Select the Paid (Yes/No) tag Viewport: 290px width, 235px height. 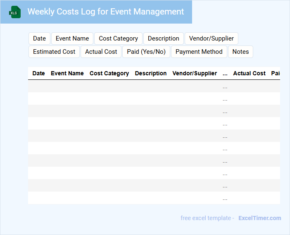[x=146, y=52]
